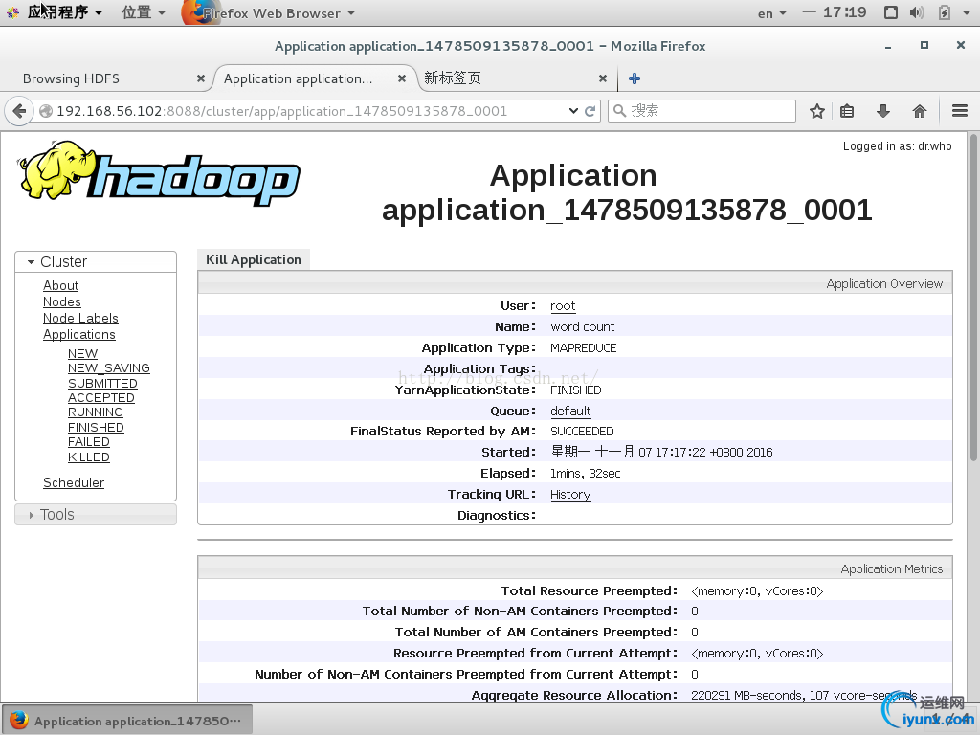The width and height of the screenshot is (980, 735).
Task: Open the bookmarks list icon
Action: pos(847,111)
